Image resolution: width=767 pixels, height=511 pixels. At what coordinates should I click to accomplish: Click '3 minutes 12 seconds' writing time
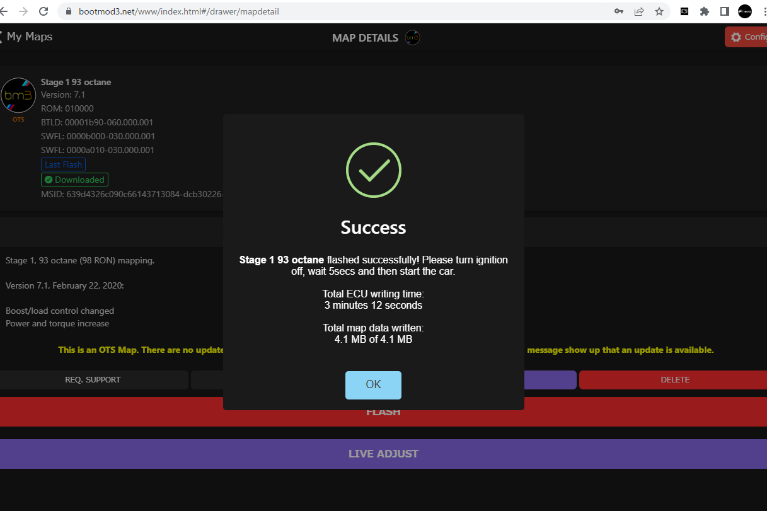373,305
